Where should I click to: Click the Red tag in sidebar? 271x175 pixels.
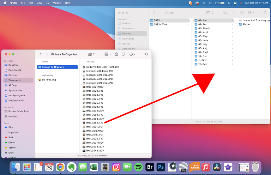point(11,137)
